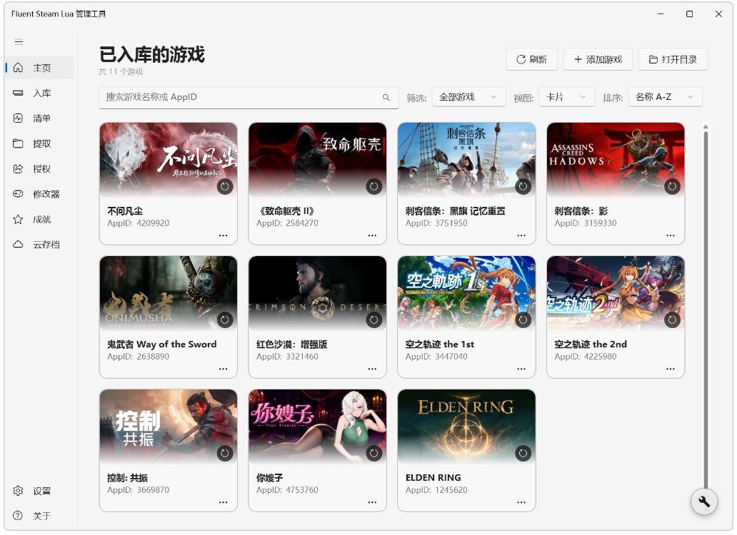Image resolution: width=737 pixels, height=535 pixels.
Task: Click the search magnifier icon
Action: (386, 98)
